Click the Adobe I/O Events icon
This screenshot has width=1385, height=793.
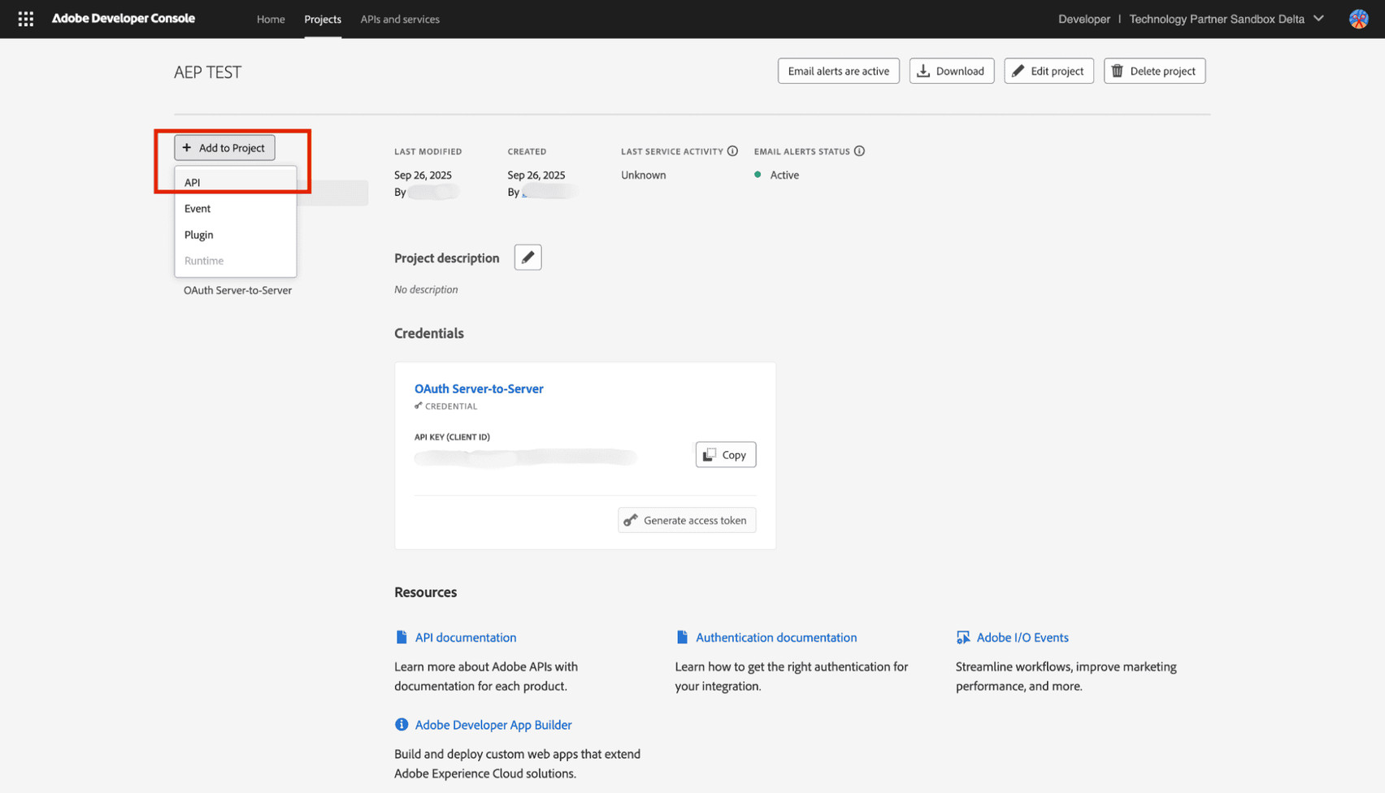pos(962,637)
